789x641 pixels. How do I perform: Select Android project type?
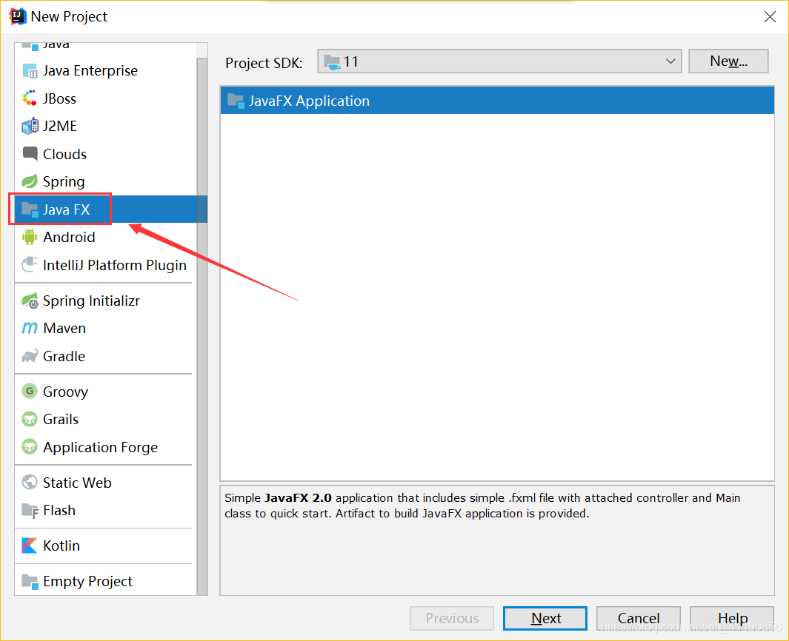click(x=106, y=237)
